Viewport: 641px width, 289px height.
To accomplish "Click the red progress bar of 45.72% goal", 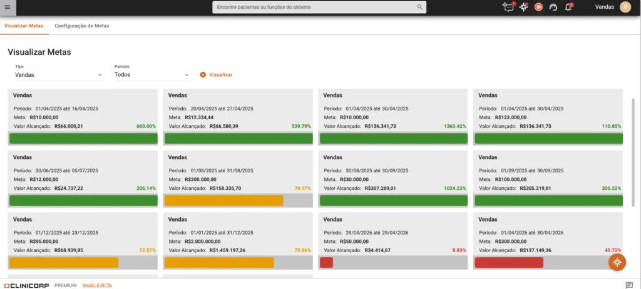I will (509, 263).
